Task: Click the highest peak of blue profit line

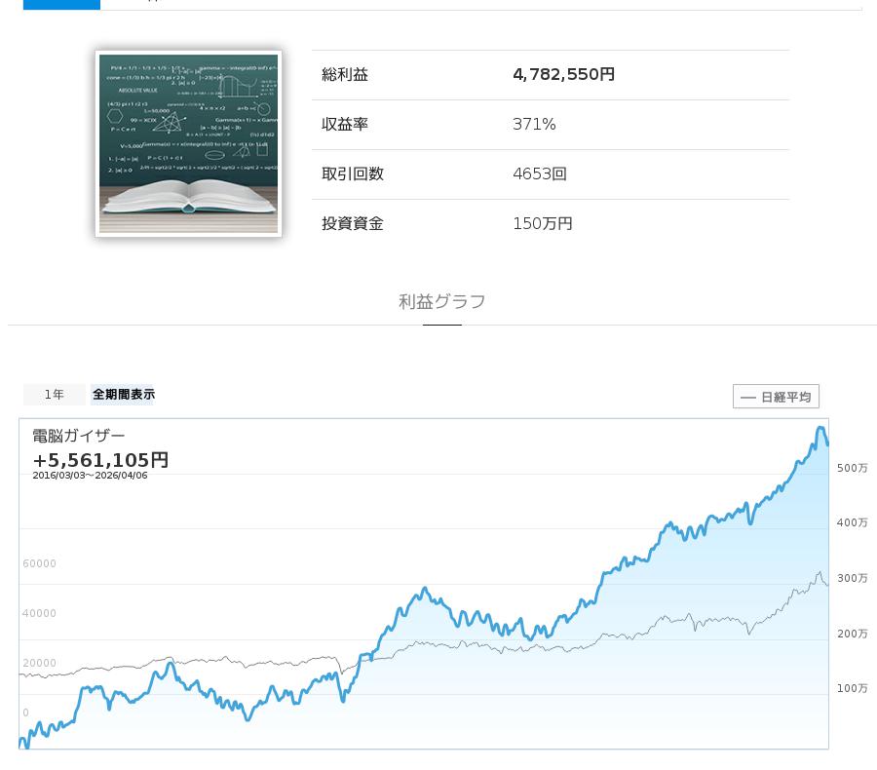Action: pos(820,428)
